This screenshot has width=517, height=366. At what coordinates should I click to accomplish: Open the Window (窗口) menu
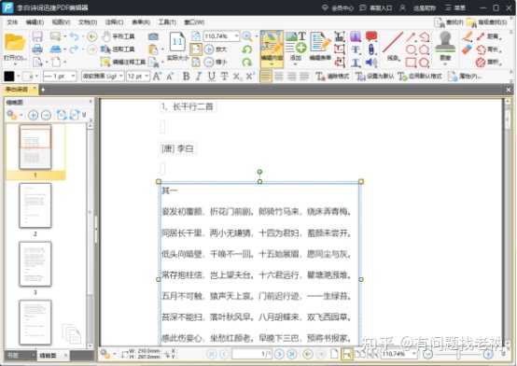pyautogui.click(x=194, y=22)
